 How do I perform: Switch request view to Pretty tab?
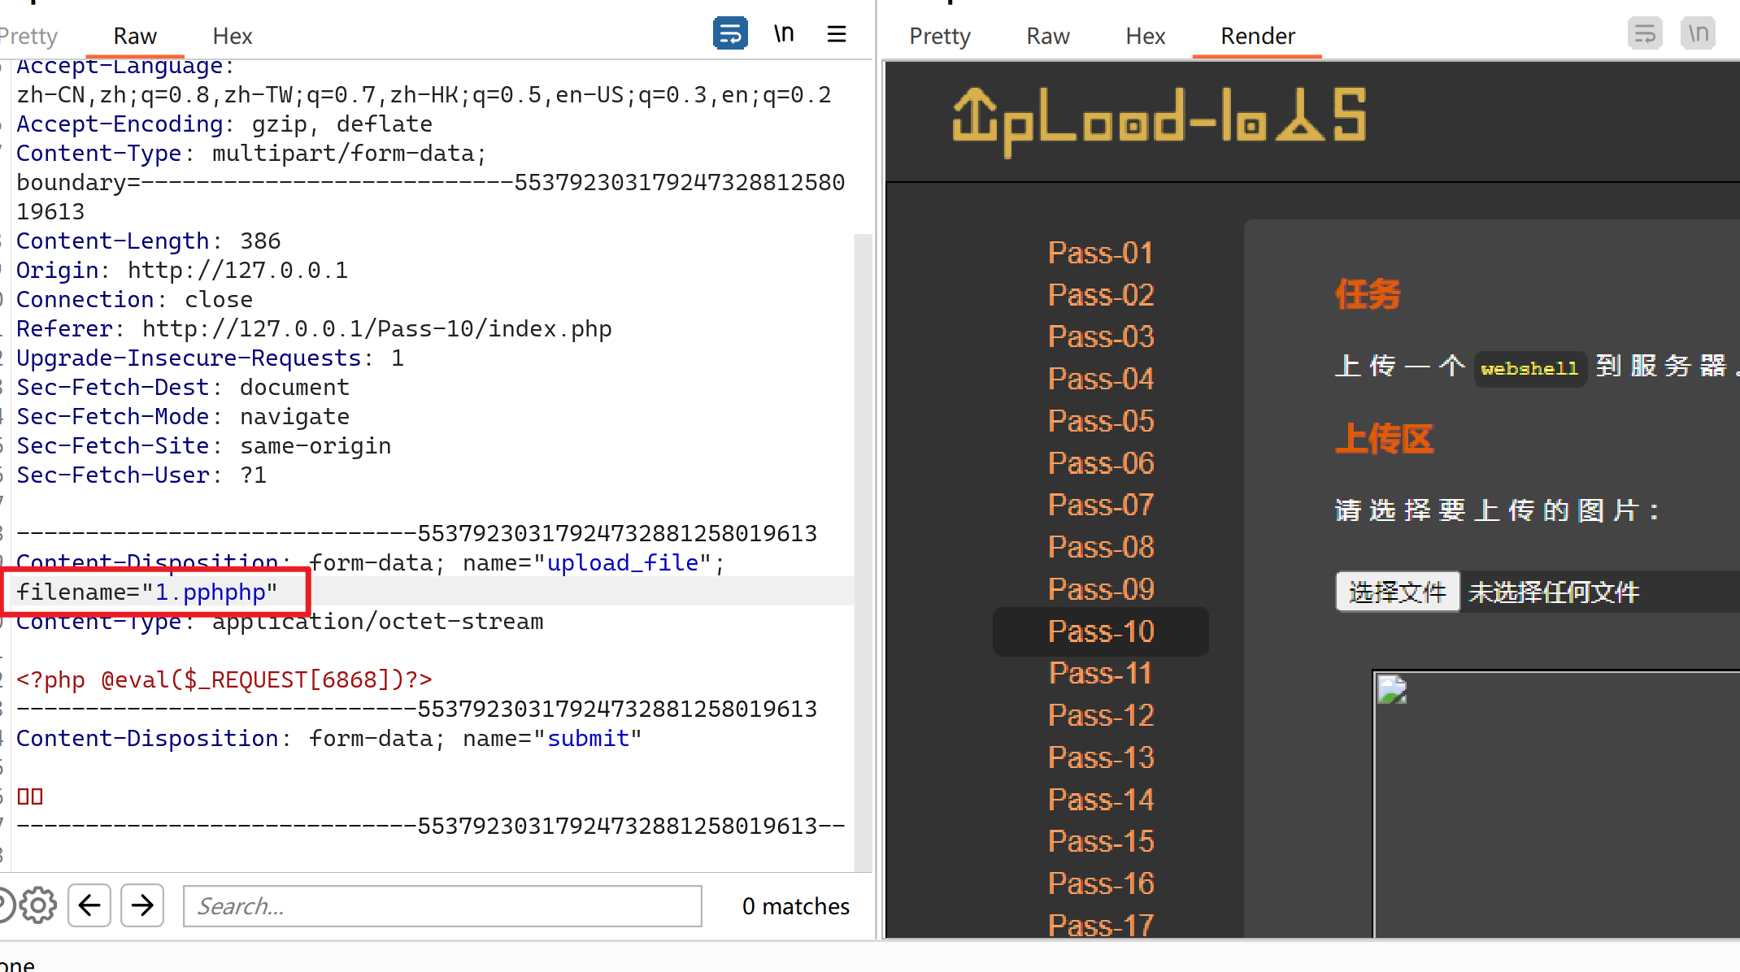pos(28,36)
